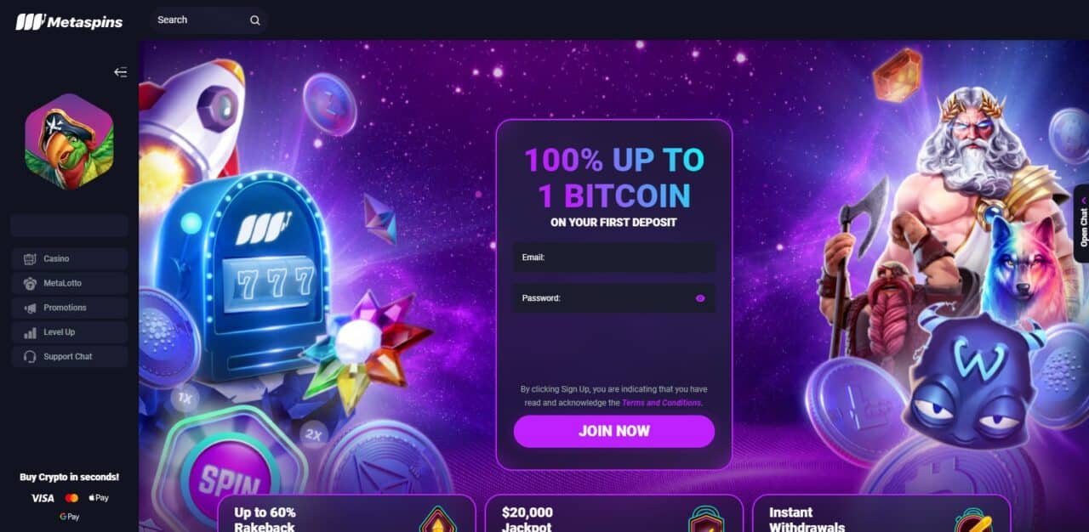This screenshot has width=1089, height=532.
Task: Click the Google Pay icon
Action: tap(70, 517)
